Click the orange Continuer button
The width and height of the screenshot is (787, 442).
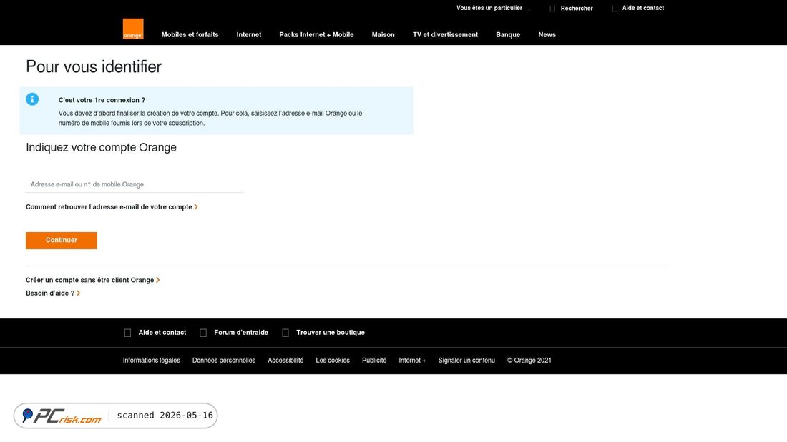point(62,241)
